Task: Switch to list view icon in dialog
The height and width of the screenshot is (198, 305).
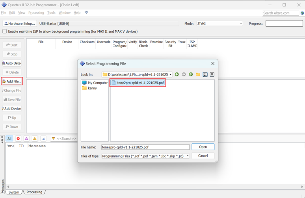Action: (205, 74)
